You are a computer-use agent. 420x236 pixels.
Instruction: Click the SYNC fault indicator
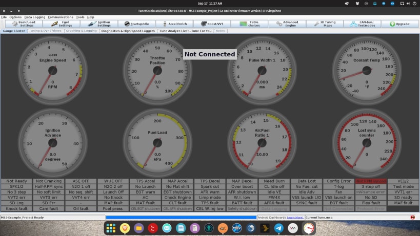[x=307, y=203]
